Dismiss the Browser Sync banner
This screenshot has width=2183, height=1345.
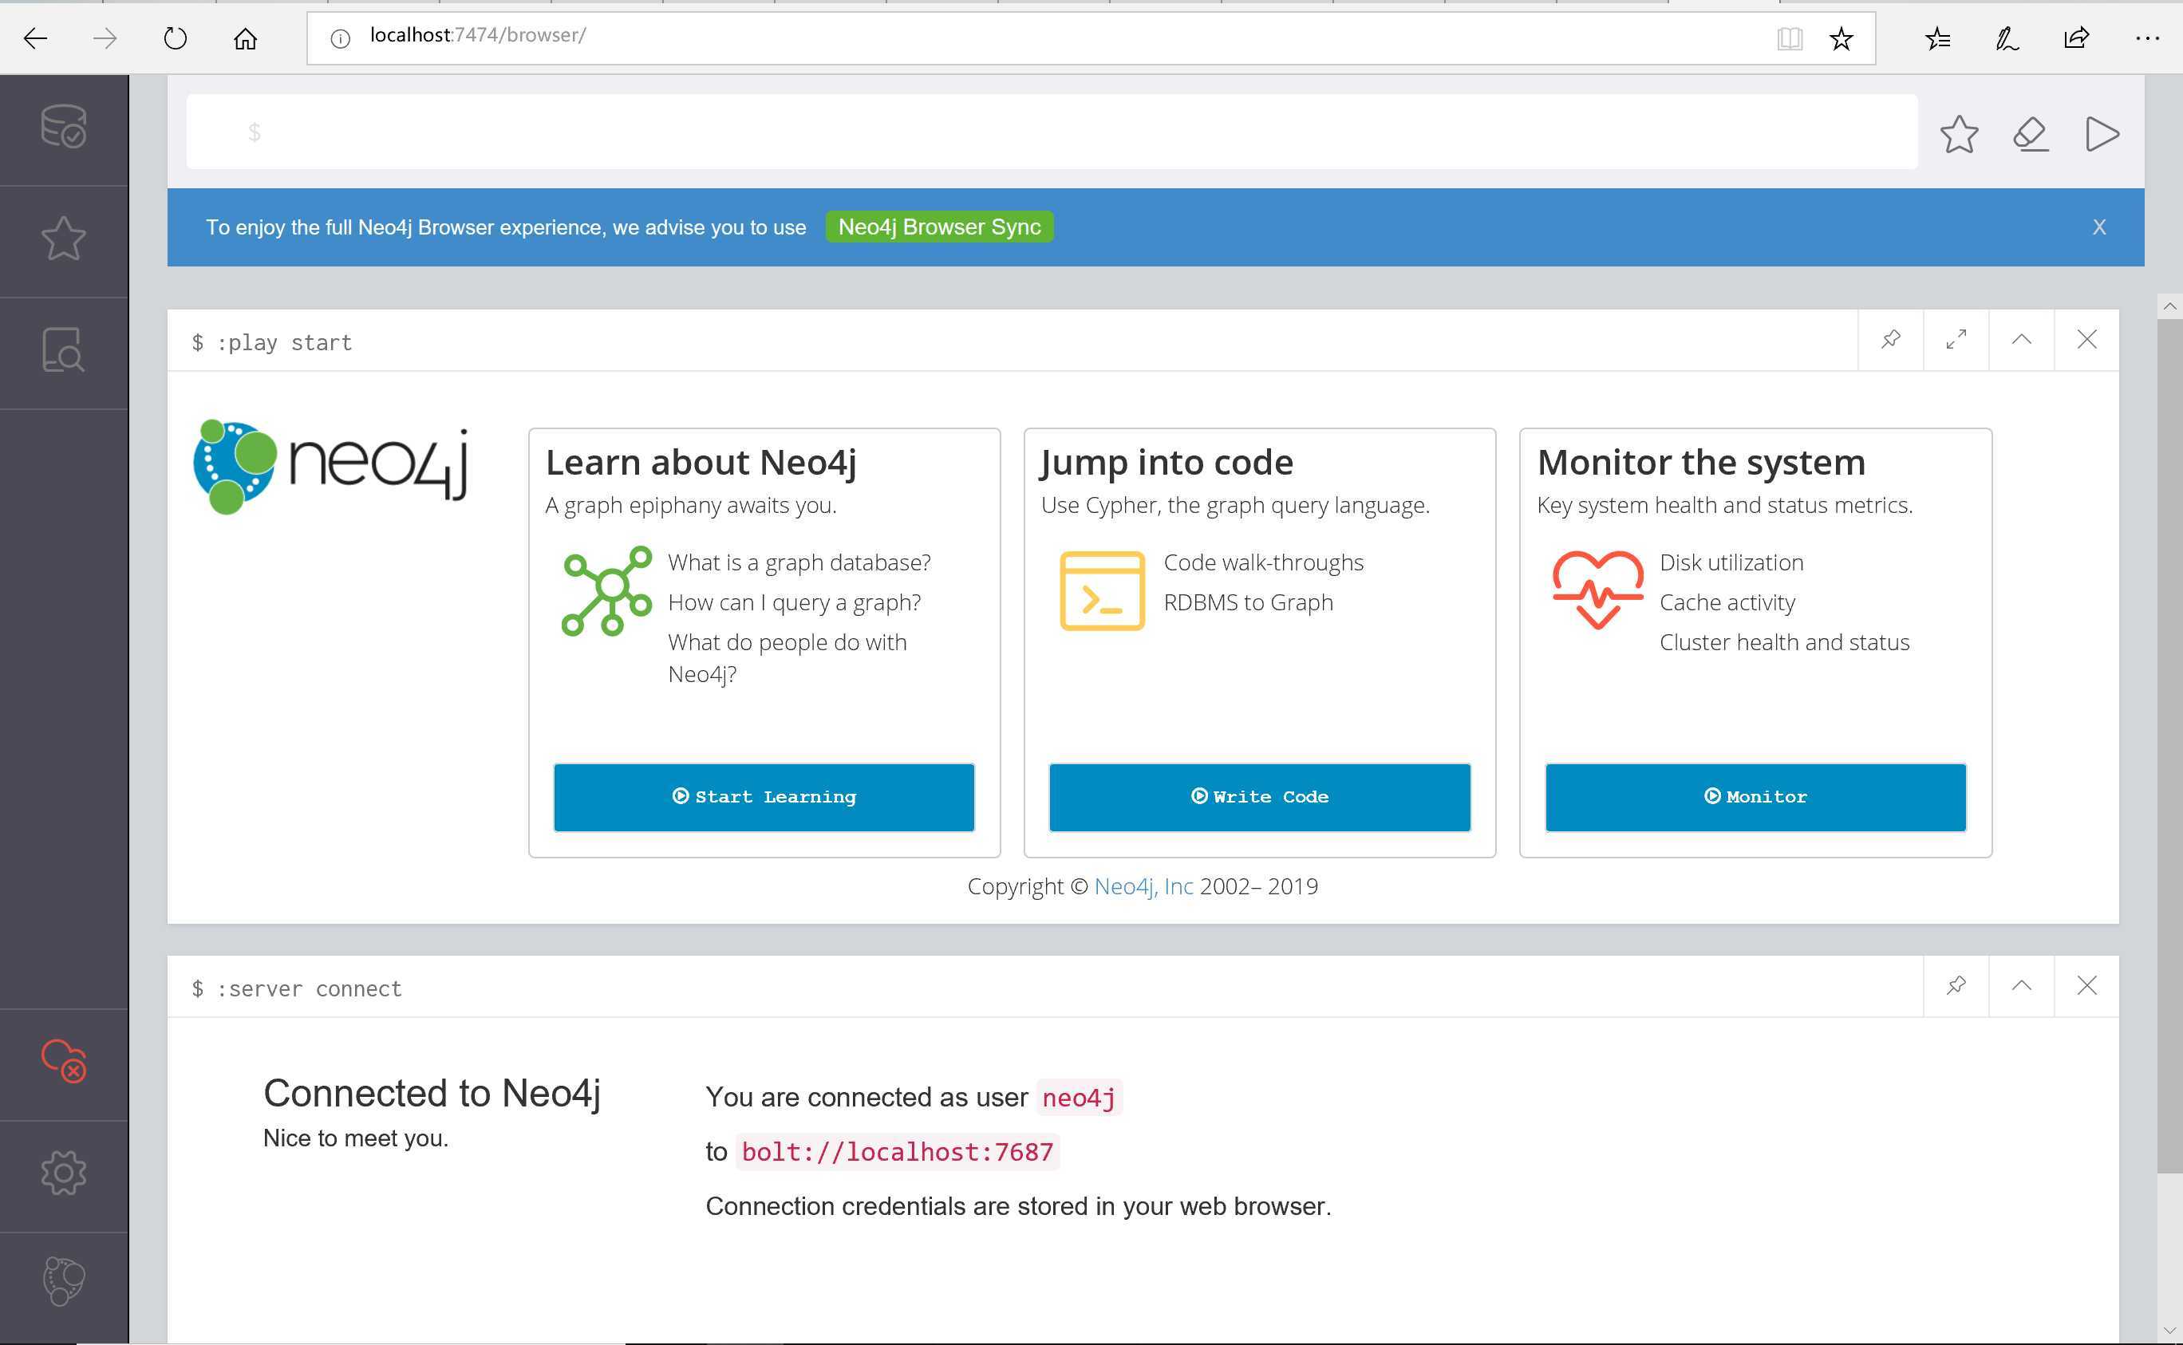coord(2099,227)
